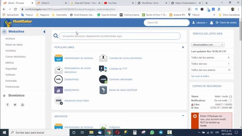Collapse the ARCHIVOS section with the minus
This screenshot has height=136, width=242.
click(x=183, y=116)
